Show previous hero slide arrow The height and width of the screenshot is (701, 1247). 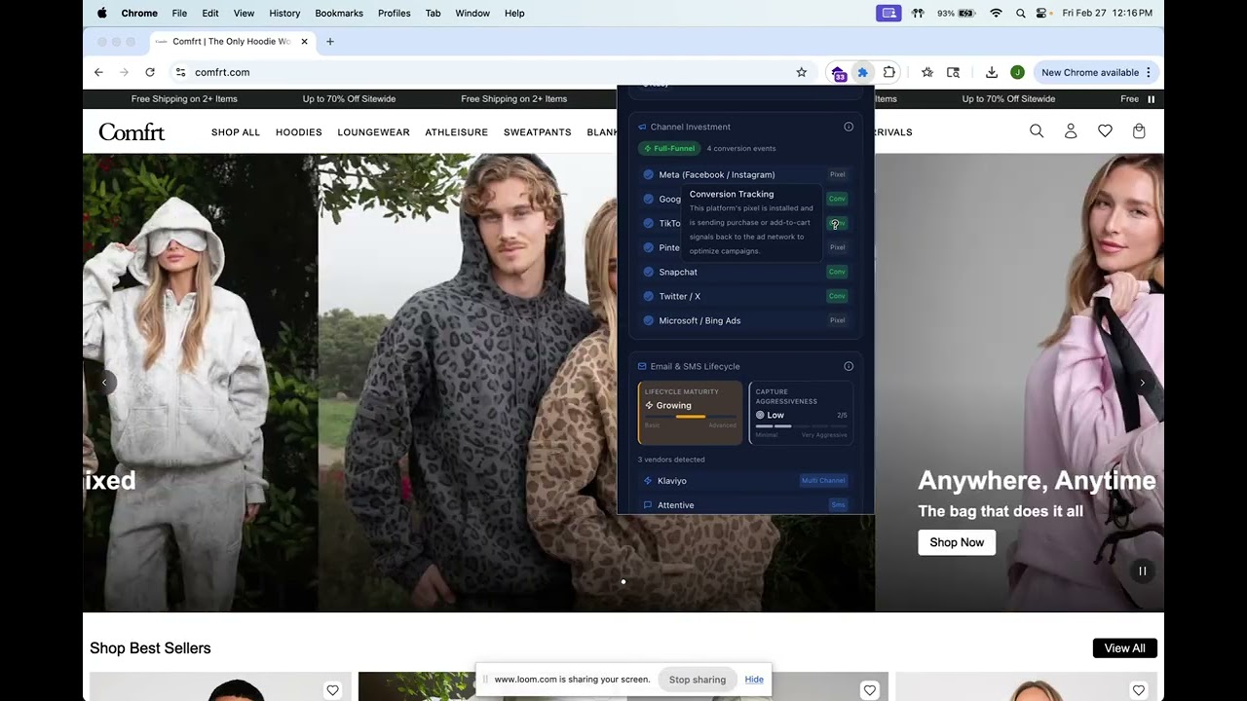point(104,383)
